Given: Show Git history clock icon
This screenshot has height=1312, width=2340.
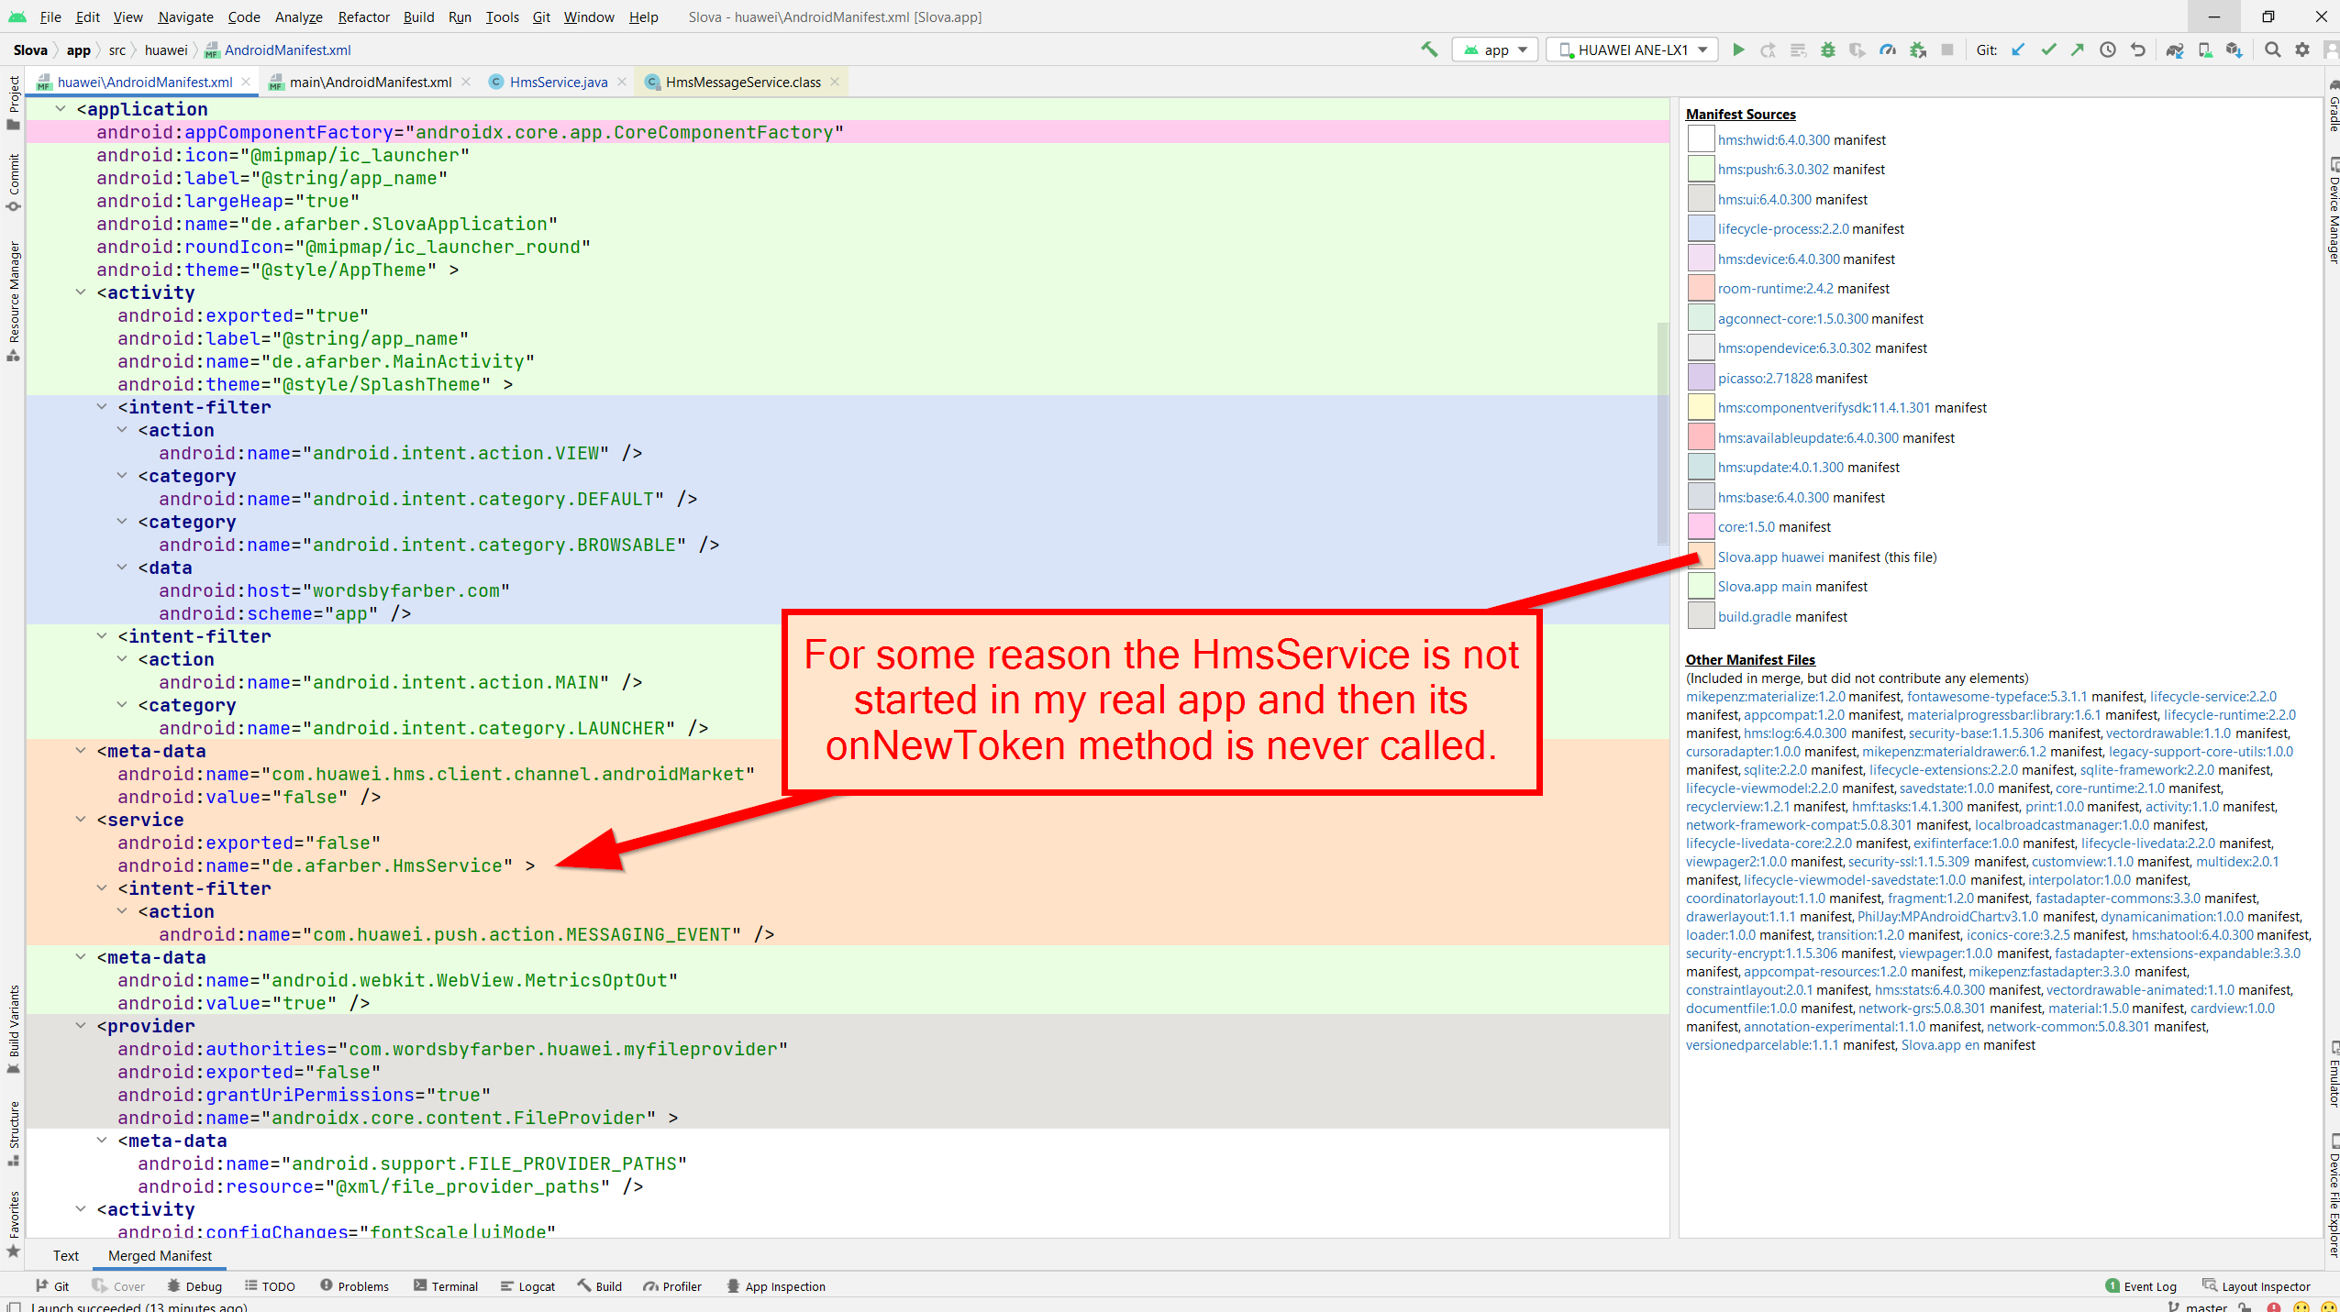Looking at the screenshot, I should (2108, 50).
